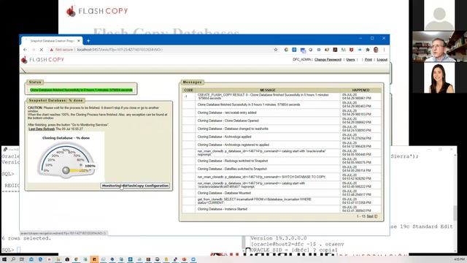Click the Last Date Refresh link
Screen dimensions: 467x263
tap(42, 129)
